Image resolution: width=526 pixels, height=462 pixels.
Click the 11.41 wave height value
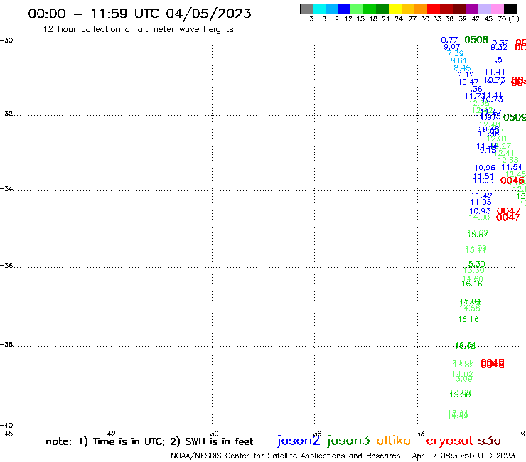(495, 72)
